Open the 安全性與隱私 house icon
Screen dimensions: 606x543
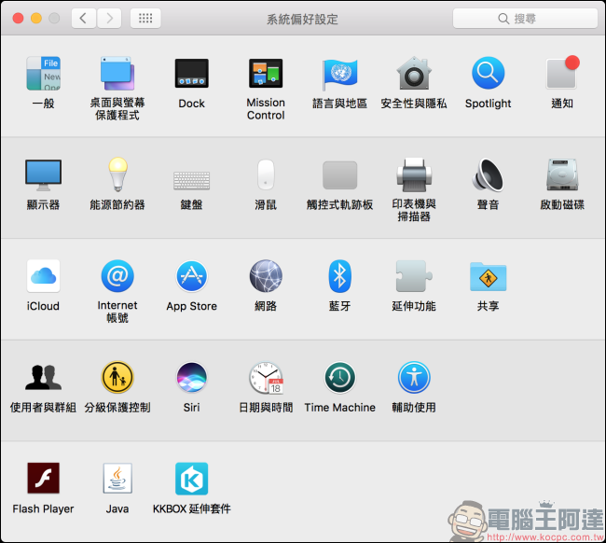coord(413,74)
